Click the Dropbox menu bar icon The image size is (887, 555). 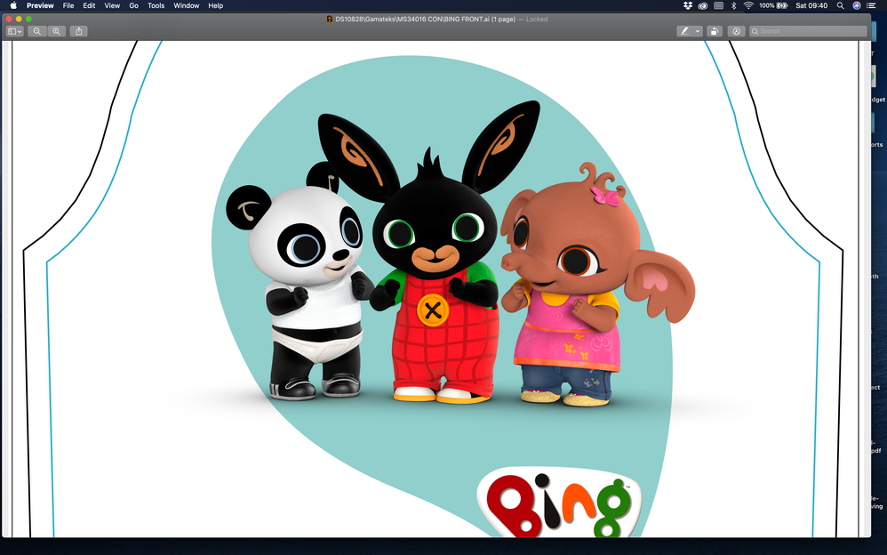pos(688,5)
